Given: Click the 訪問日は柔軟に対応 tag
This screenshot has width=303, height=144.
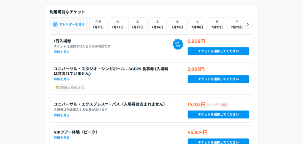Looking at the screenshot, I should coord(70,87).
